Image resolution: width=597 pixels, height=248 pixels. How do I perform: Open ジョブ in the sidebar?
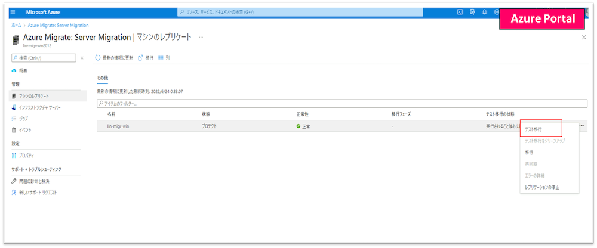click(x=24, y=119)
